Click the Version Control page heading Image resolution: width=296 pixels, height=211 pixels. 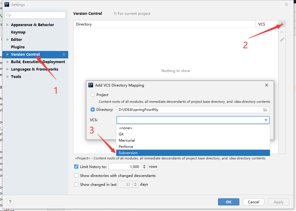tap(87, 14)
